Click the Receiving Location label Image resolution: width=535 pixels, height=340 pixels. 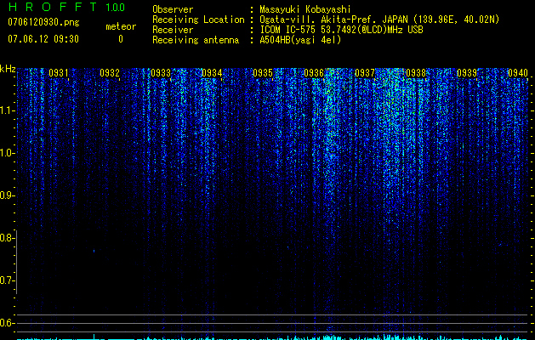click(198, 20)
